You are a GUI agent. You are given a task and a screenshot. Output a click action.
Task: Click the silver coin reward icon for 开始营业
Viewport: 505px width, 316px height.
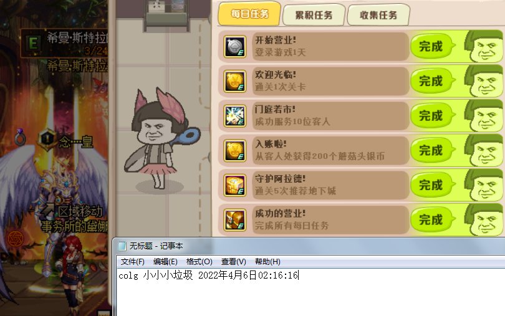(235, 47)
